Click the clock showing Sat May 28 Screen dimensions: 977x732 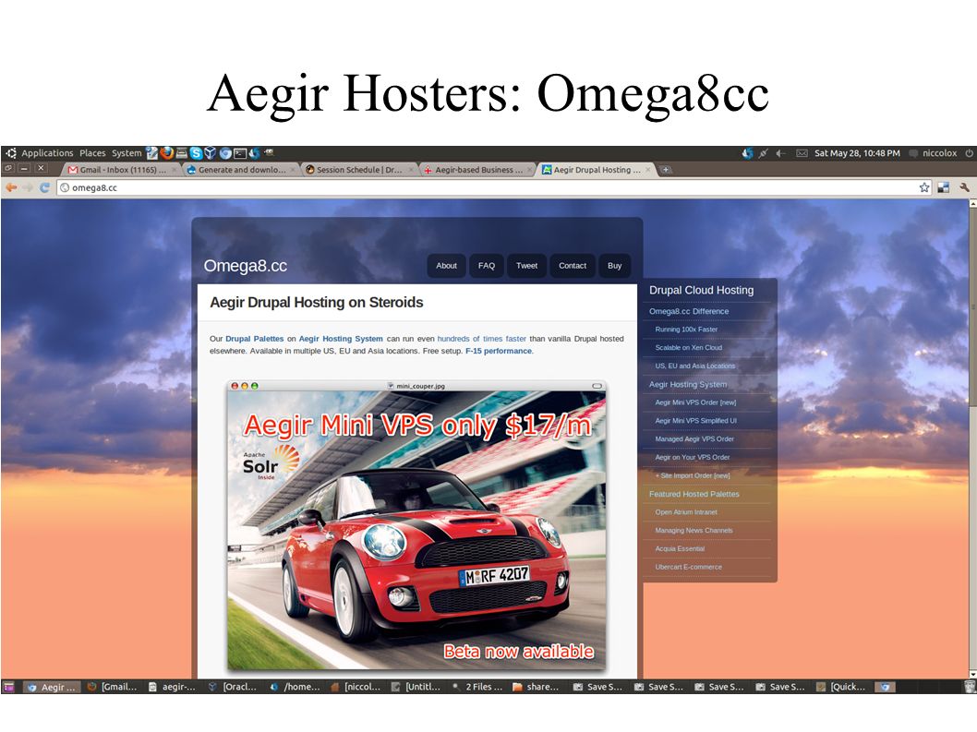[x=857, y=152]
